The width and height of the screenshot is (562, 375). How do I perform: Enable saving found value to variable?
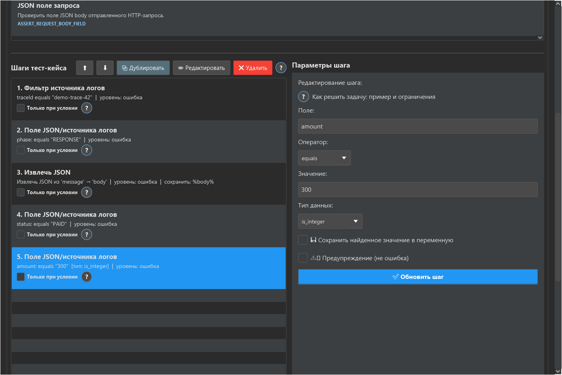(303, 240)
